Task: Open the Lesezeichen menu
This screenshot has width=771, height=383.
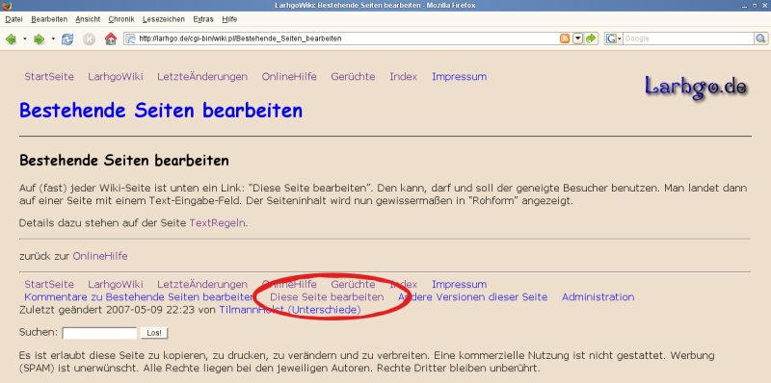Action: [164, 19]
